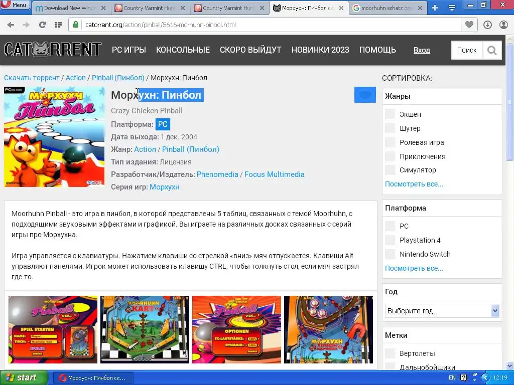Click the Windows start button
The image size is (514, 385).
tap(24, 378)
